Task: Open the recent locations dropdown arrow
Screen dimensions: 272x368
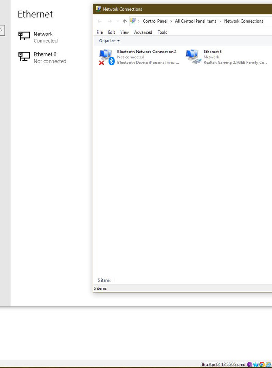Action: 118,21
